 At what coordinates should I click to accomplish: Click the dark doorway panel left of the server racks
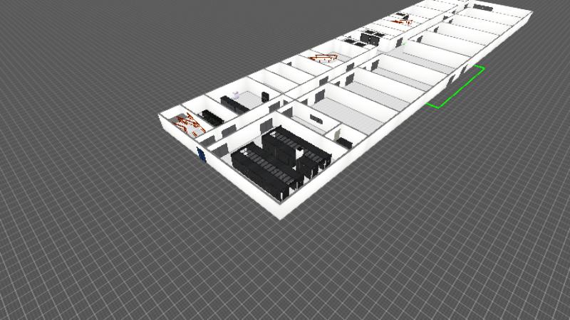220,148
